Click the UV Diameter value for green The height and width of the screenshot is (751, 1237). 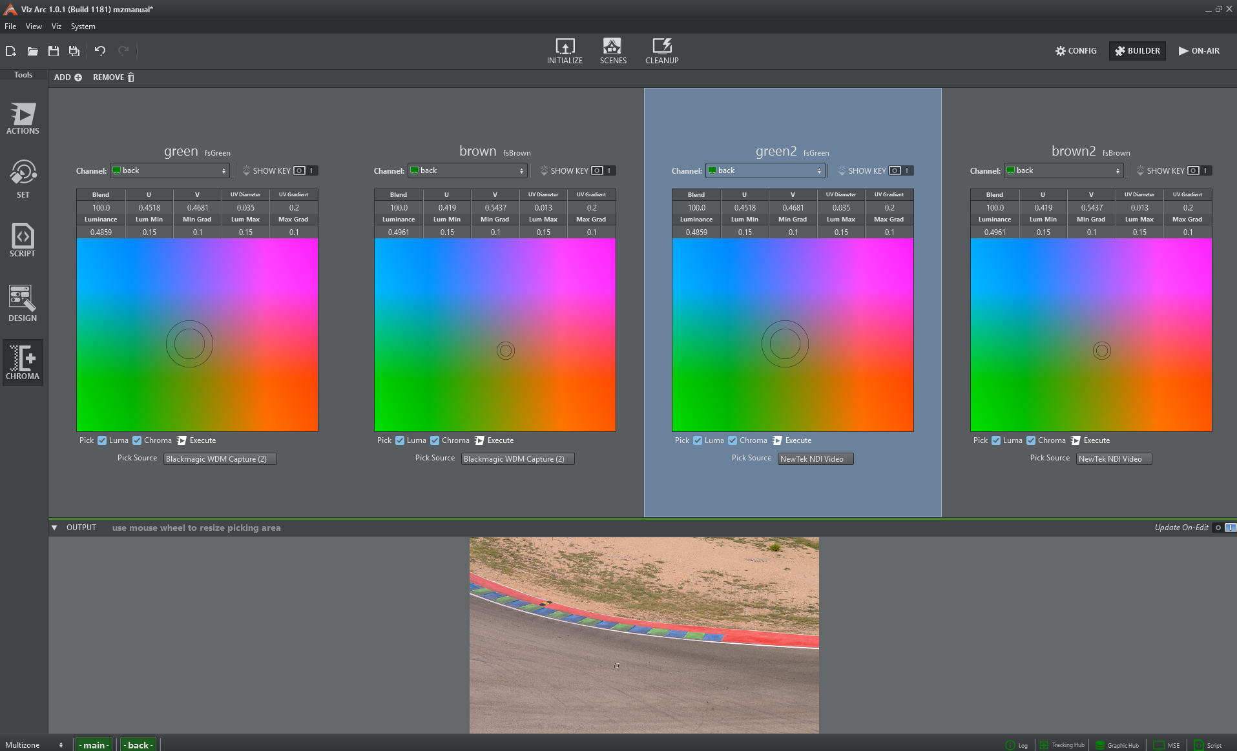tap(245, 208)
